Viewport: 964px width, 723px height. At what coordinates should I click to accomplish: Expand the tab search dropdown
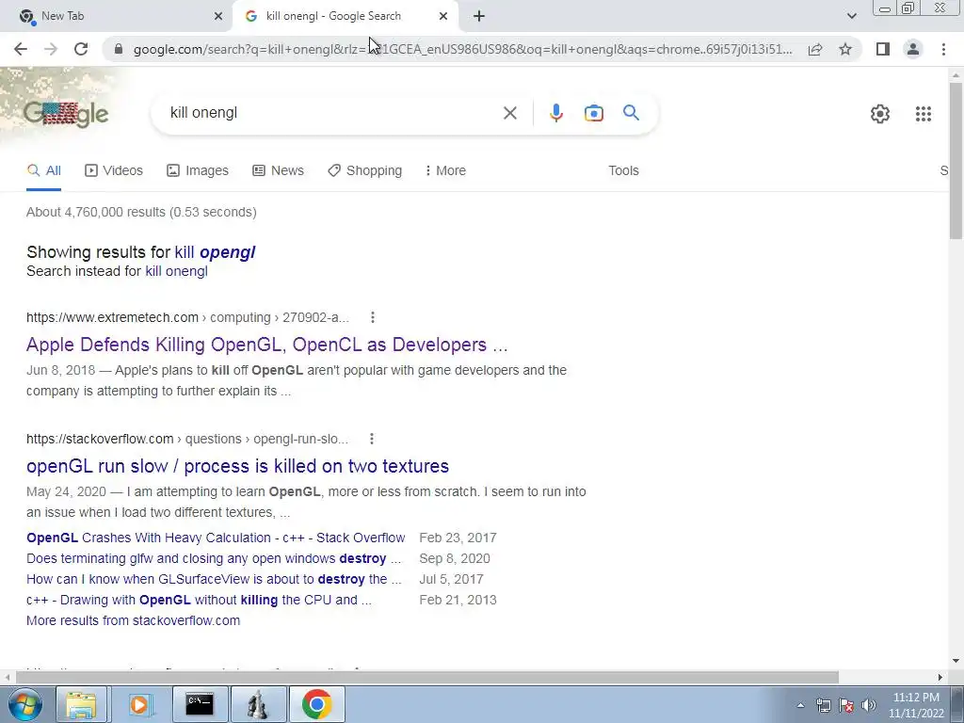pos(851,16)
